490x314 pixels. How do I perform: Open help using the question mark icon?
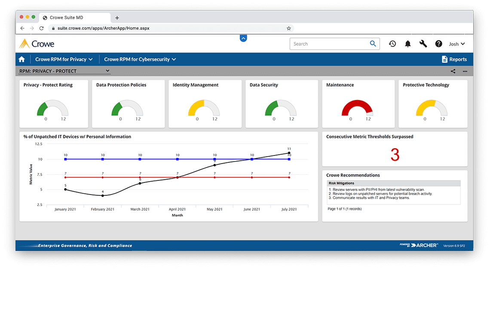tap(438, 43)
